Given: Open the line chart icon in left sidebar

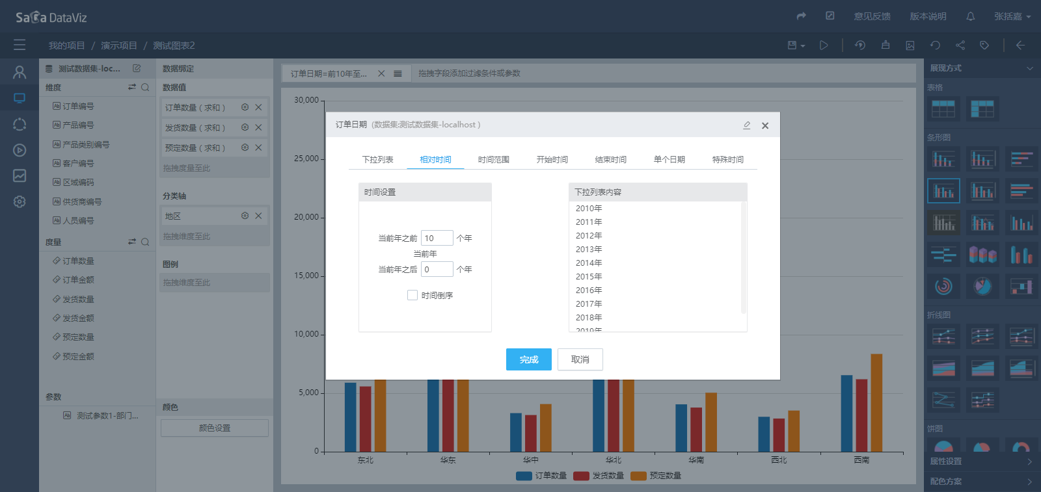Looking at the screenshot, I should pyautogui.click(x=20, y=175).
